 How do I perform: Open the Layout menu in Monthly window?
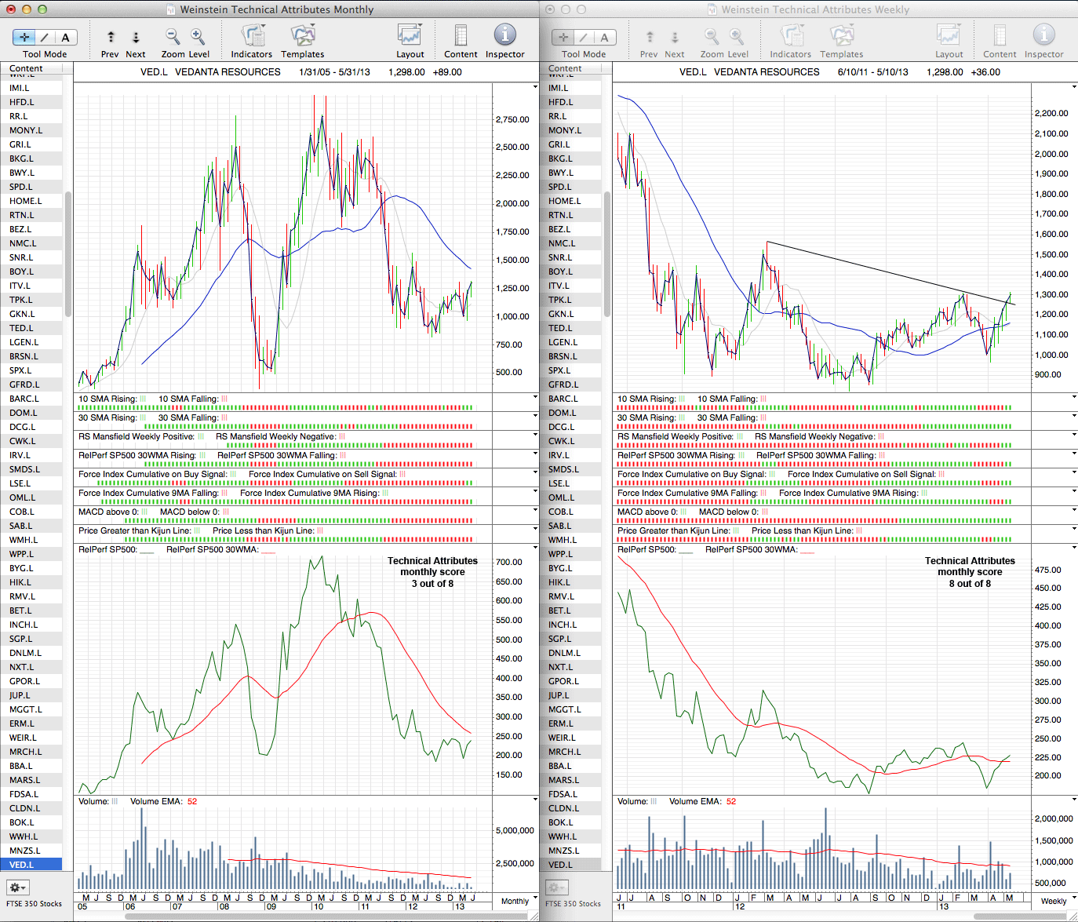point(410,36)
